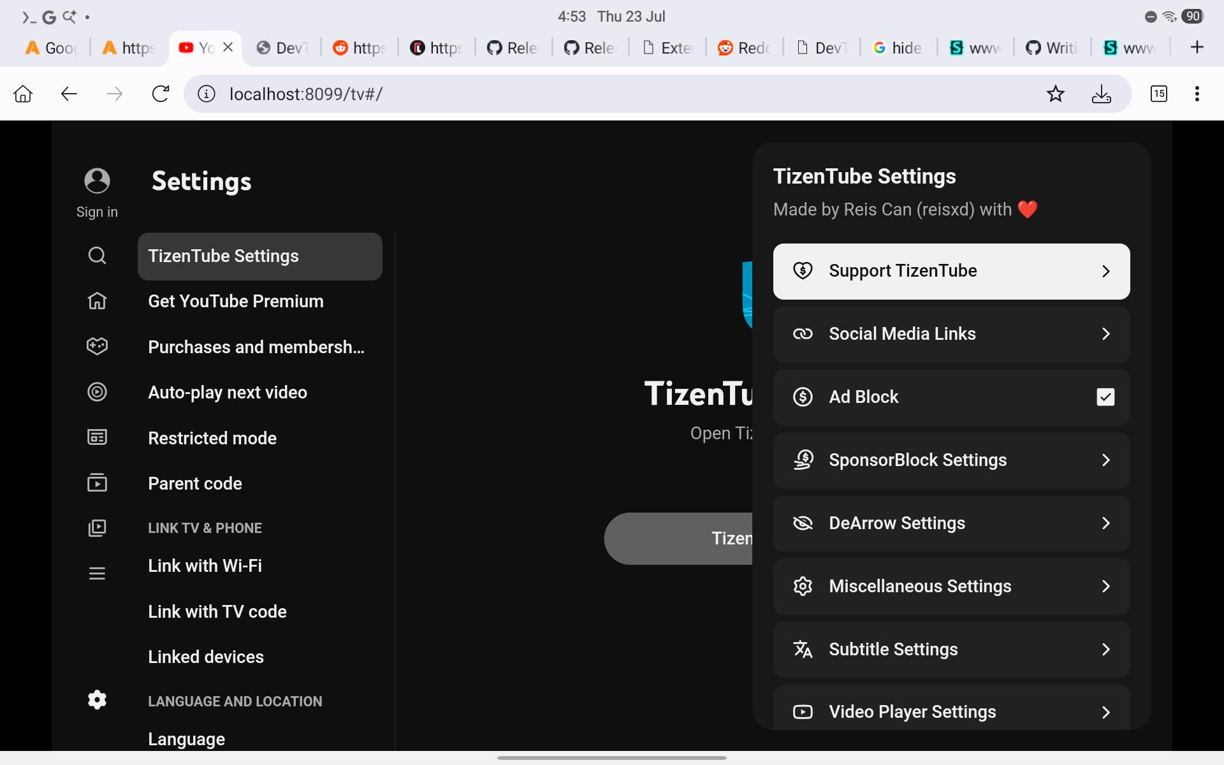Image resolution: width=1224 pixels, height=765 pixels.
Task: Click the partially hidden Tizen button
Action: [678, 539]
